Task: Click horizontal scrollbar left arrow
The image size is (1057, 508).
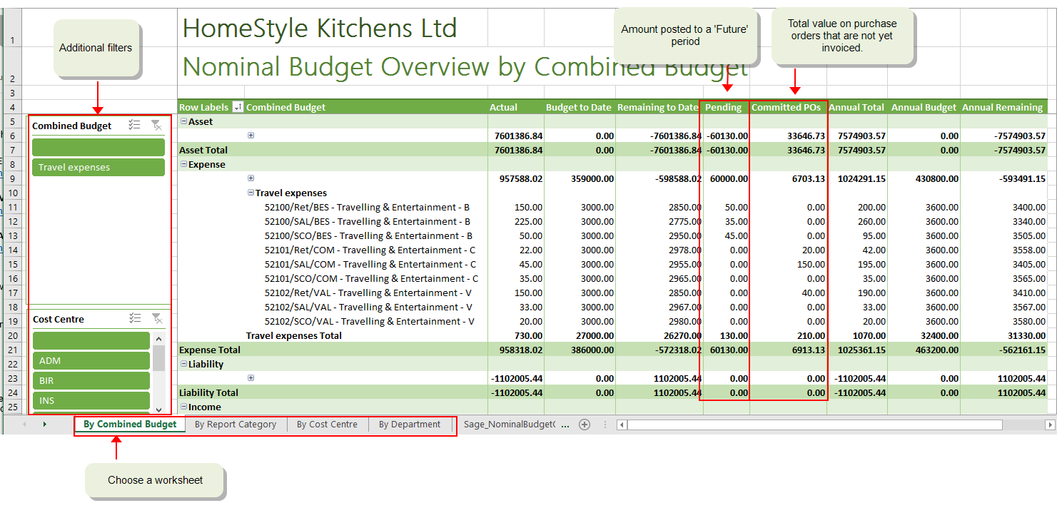Action: pos(622,425)
